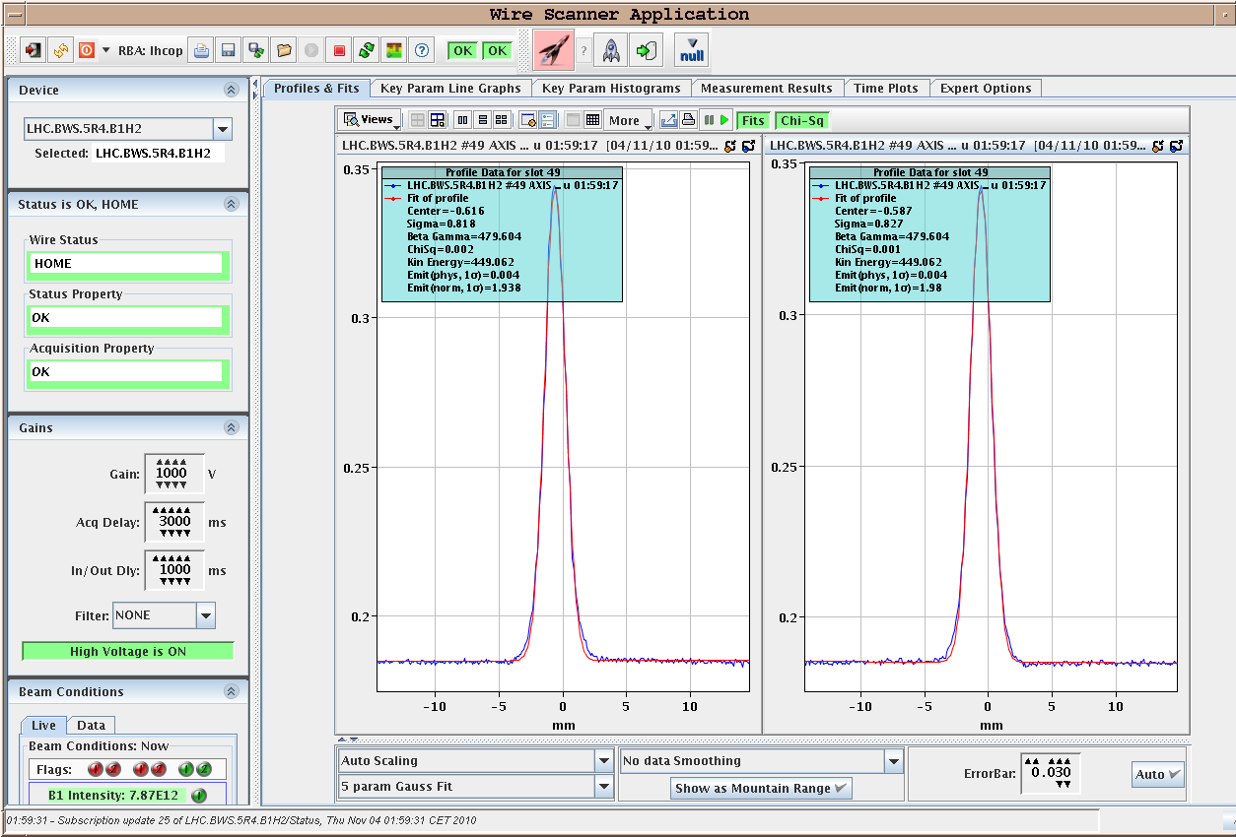Open the More dropdown menu
Screen dimensions: 1236x837
click(x=629, y=120)
